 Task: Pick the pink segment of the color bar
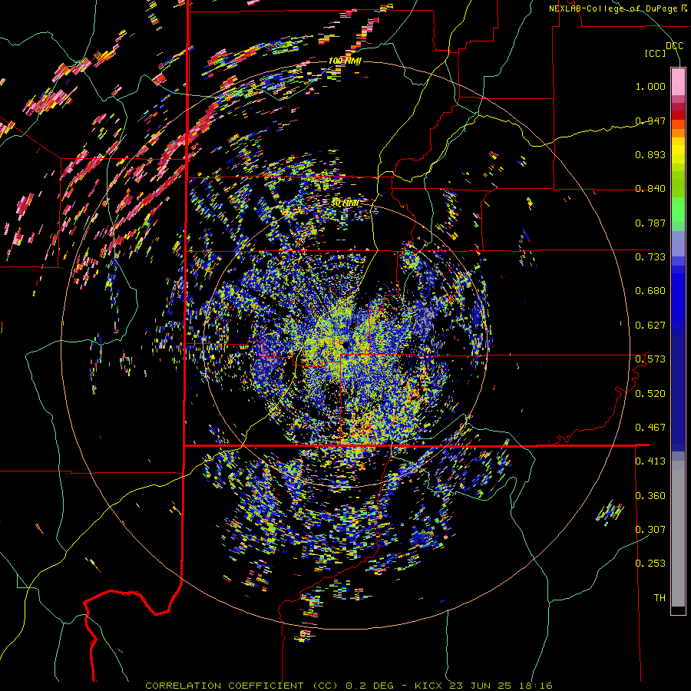[678, 81]
